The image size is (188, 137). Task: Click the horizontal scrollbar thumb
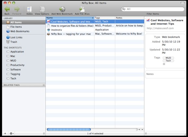[x=69, y=130]
